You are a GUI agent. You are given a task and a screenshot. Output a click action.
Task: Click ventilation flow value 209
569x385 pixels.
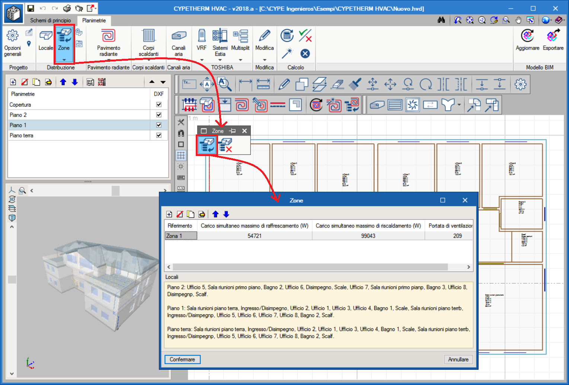(457, 236)
